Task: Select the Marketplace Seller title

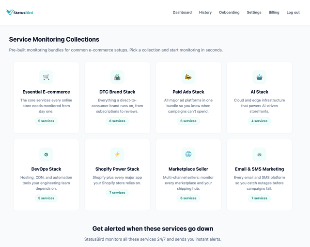Action: pos(188,169)
